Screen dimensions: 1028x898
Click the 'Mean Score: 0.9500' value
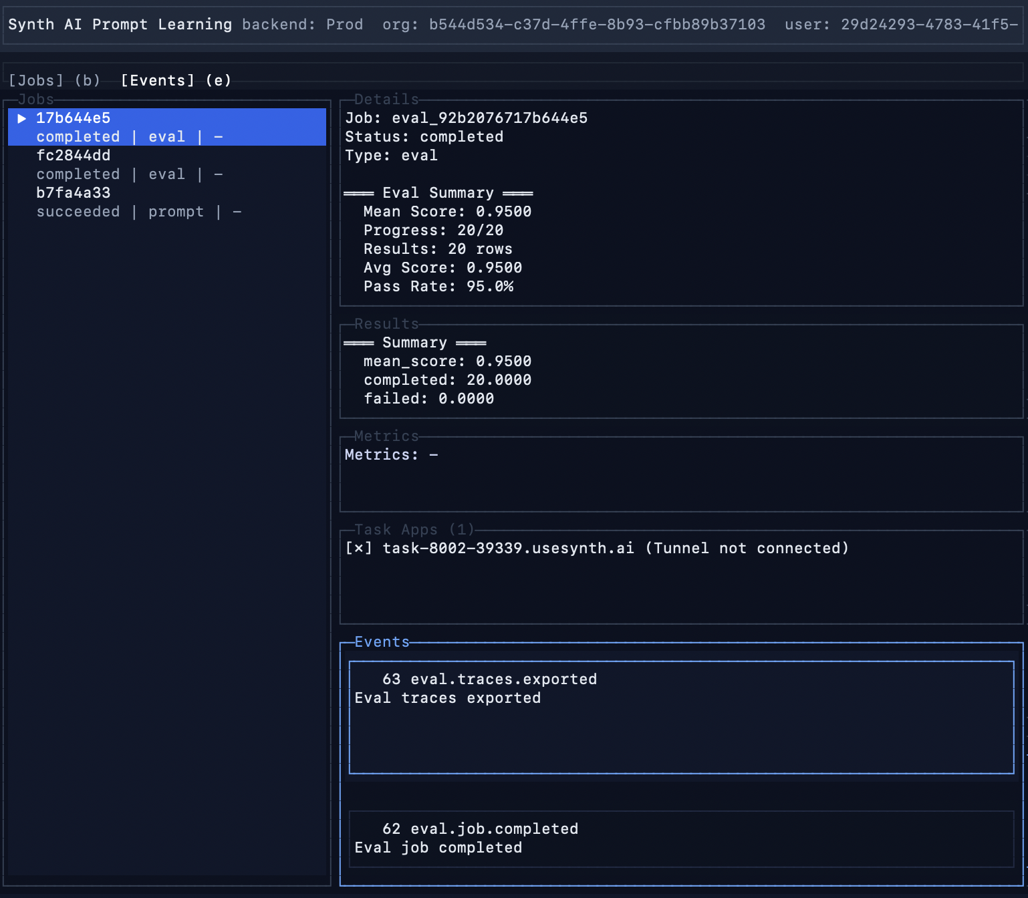[x=448, y=211]
